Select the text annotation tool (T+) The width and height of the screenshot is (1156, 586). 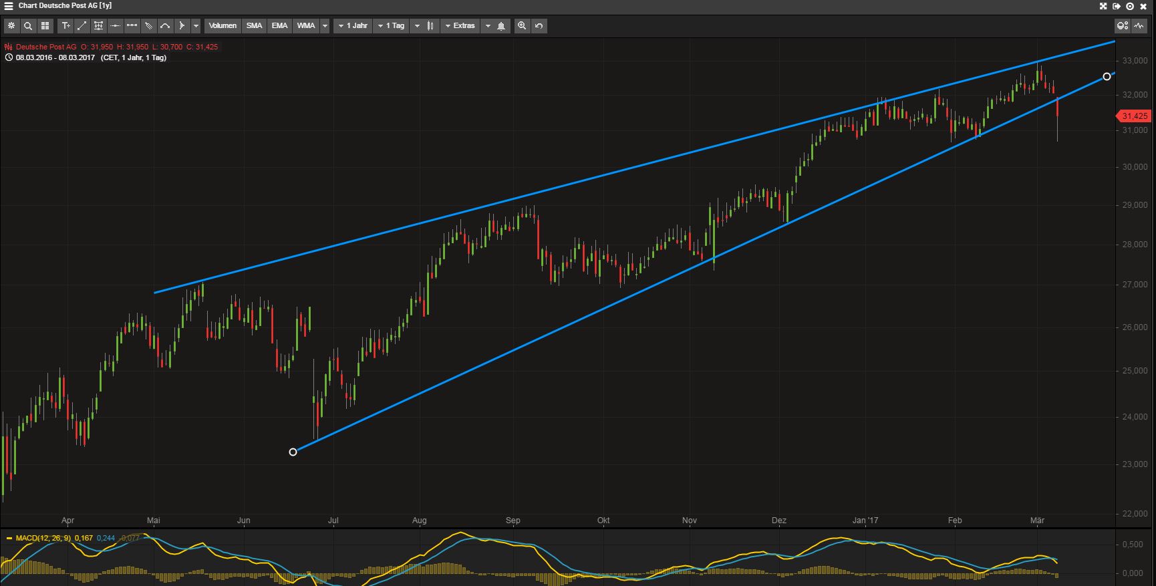click(65, 26)
